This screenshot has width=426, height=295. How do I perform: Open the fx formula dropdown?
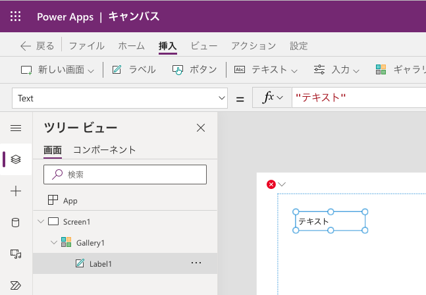click(272, 97)
